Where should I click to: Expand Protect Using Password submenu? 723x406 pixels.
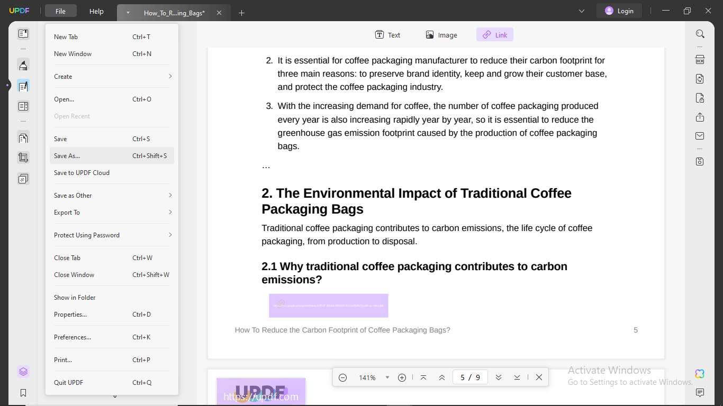[112, 235]
